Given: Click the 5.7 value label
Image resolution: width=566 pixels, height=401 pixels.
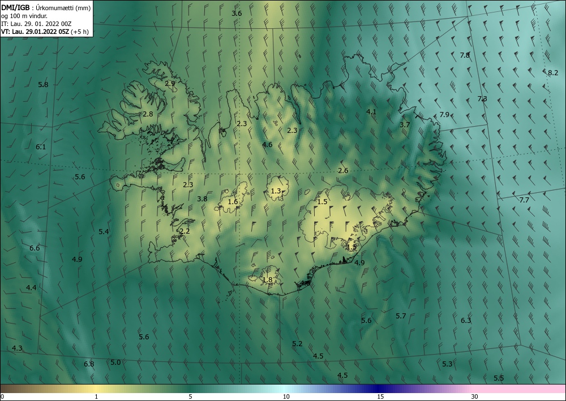Looking at the screenshot, I should [401, 316].
